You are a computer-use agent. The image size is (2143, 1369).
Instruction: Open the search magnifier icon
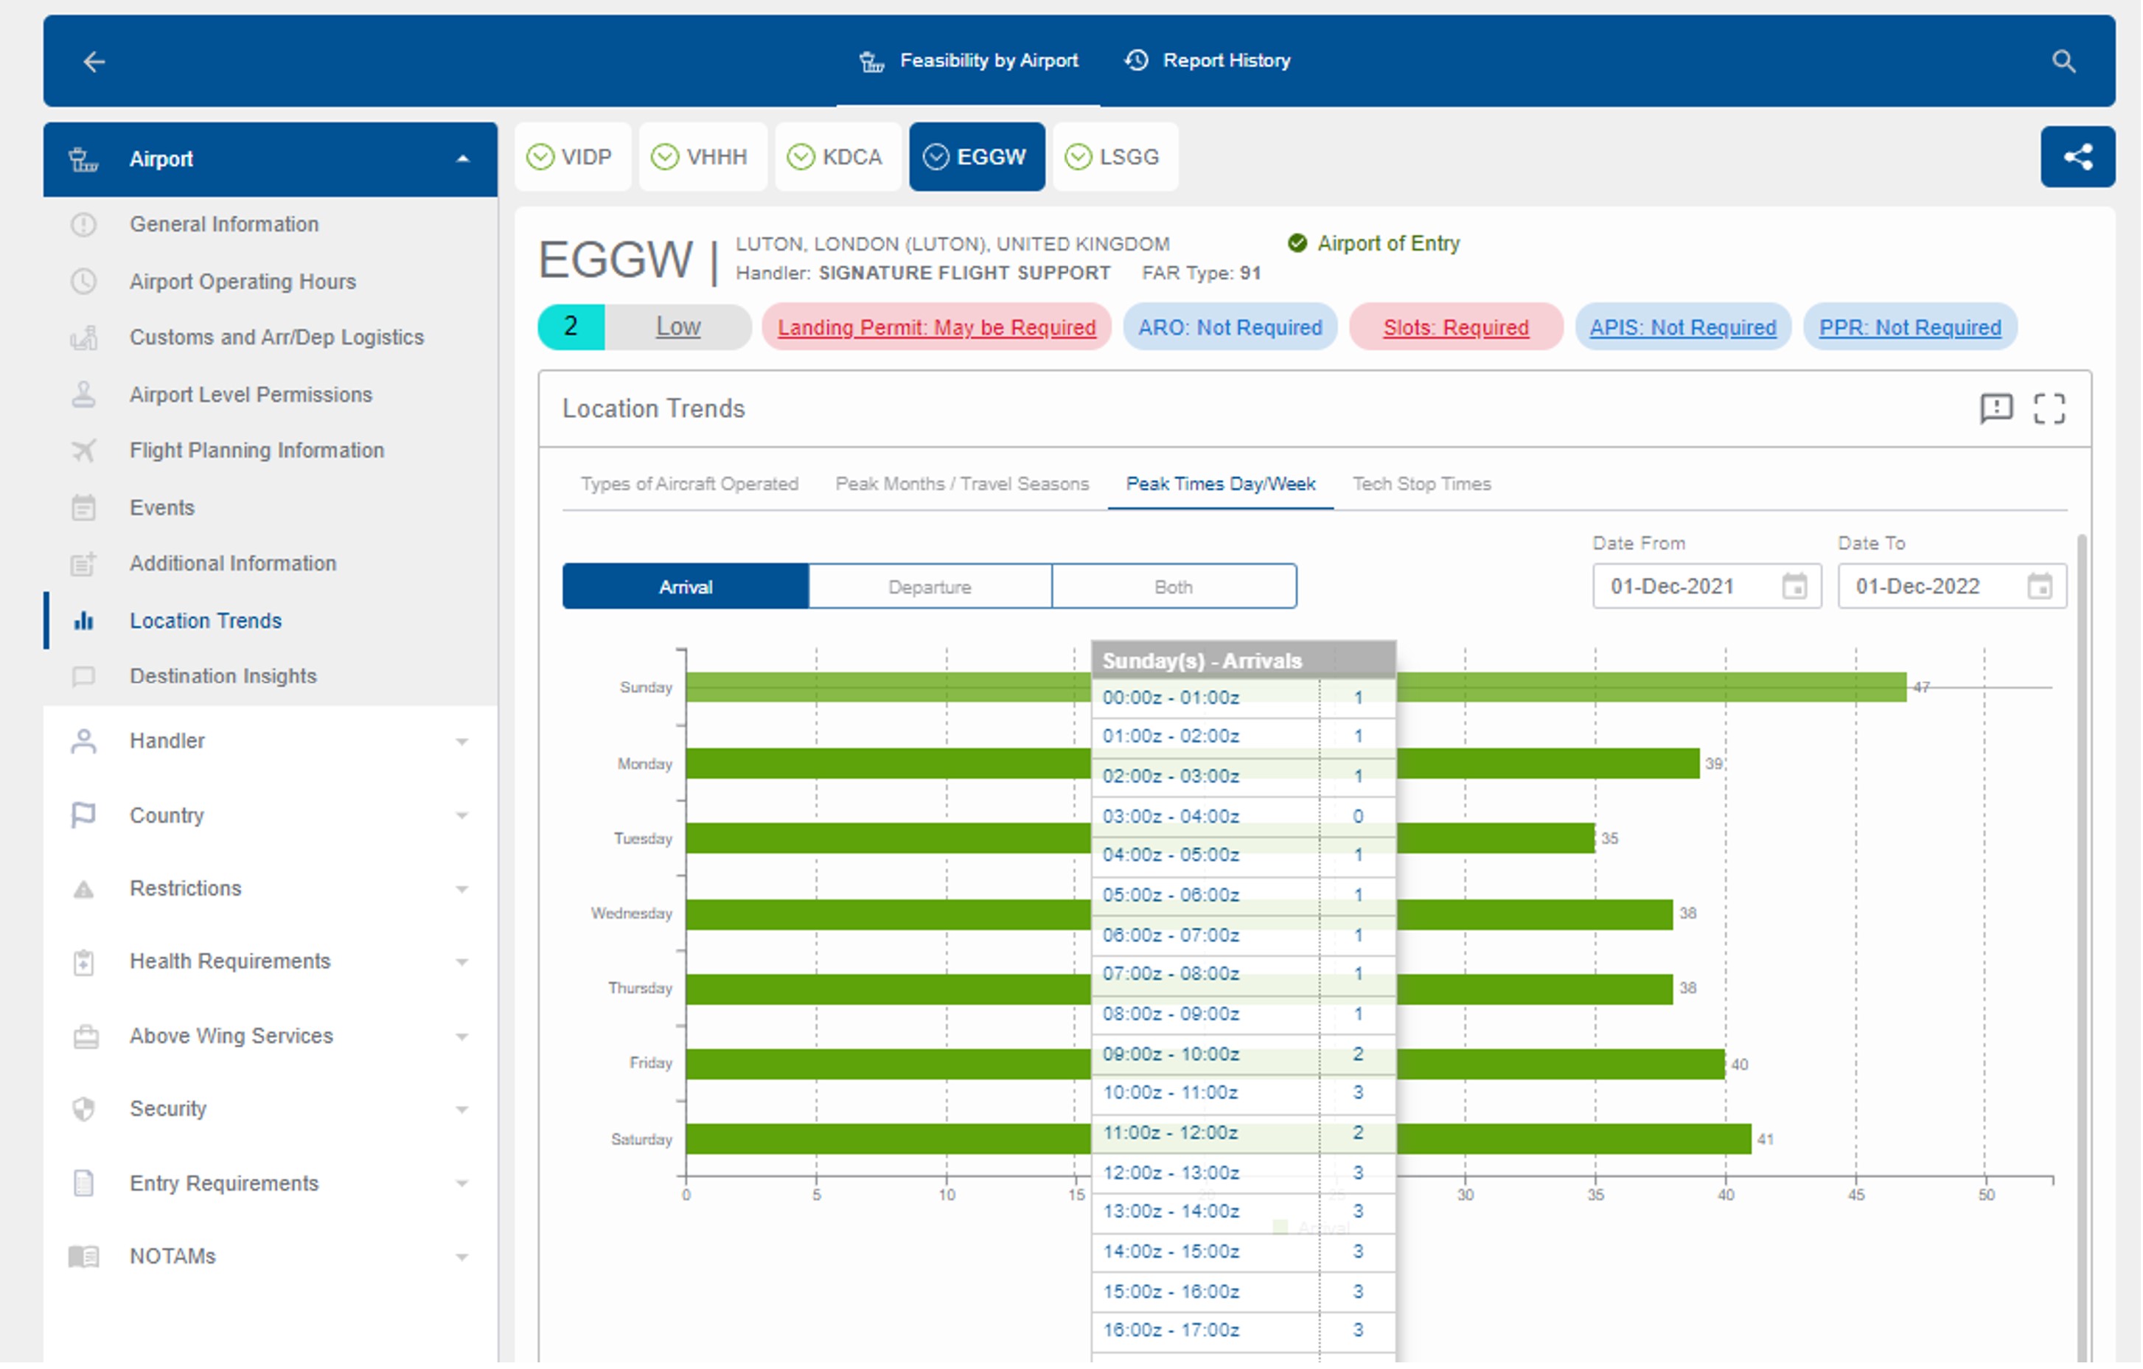(2063, 61)
